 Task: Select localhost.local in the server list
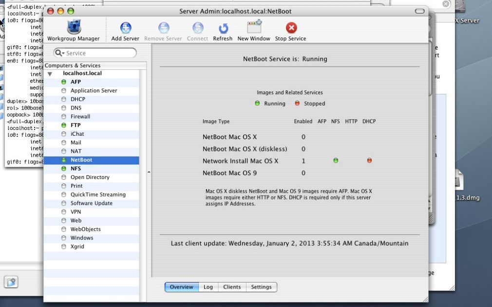click(x=82, y=73)
